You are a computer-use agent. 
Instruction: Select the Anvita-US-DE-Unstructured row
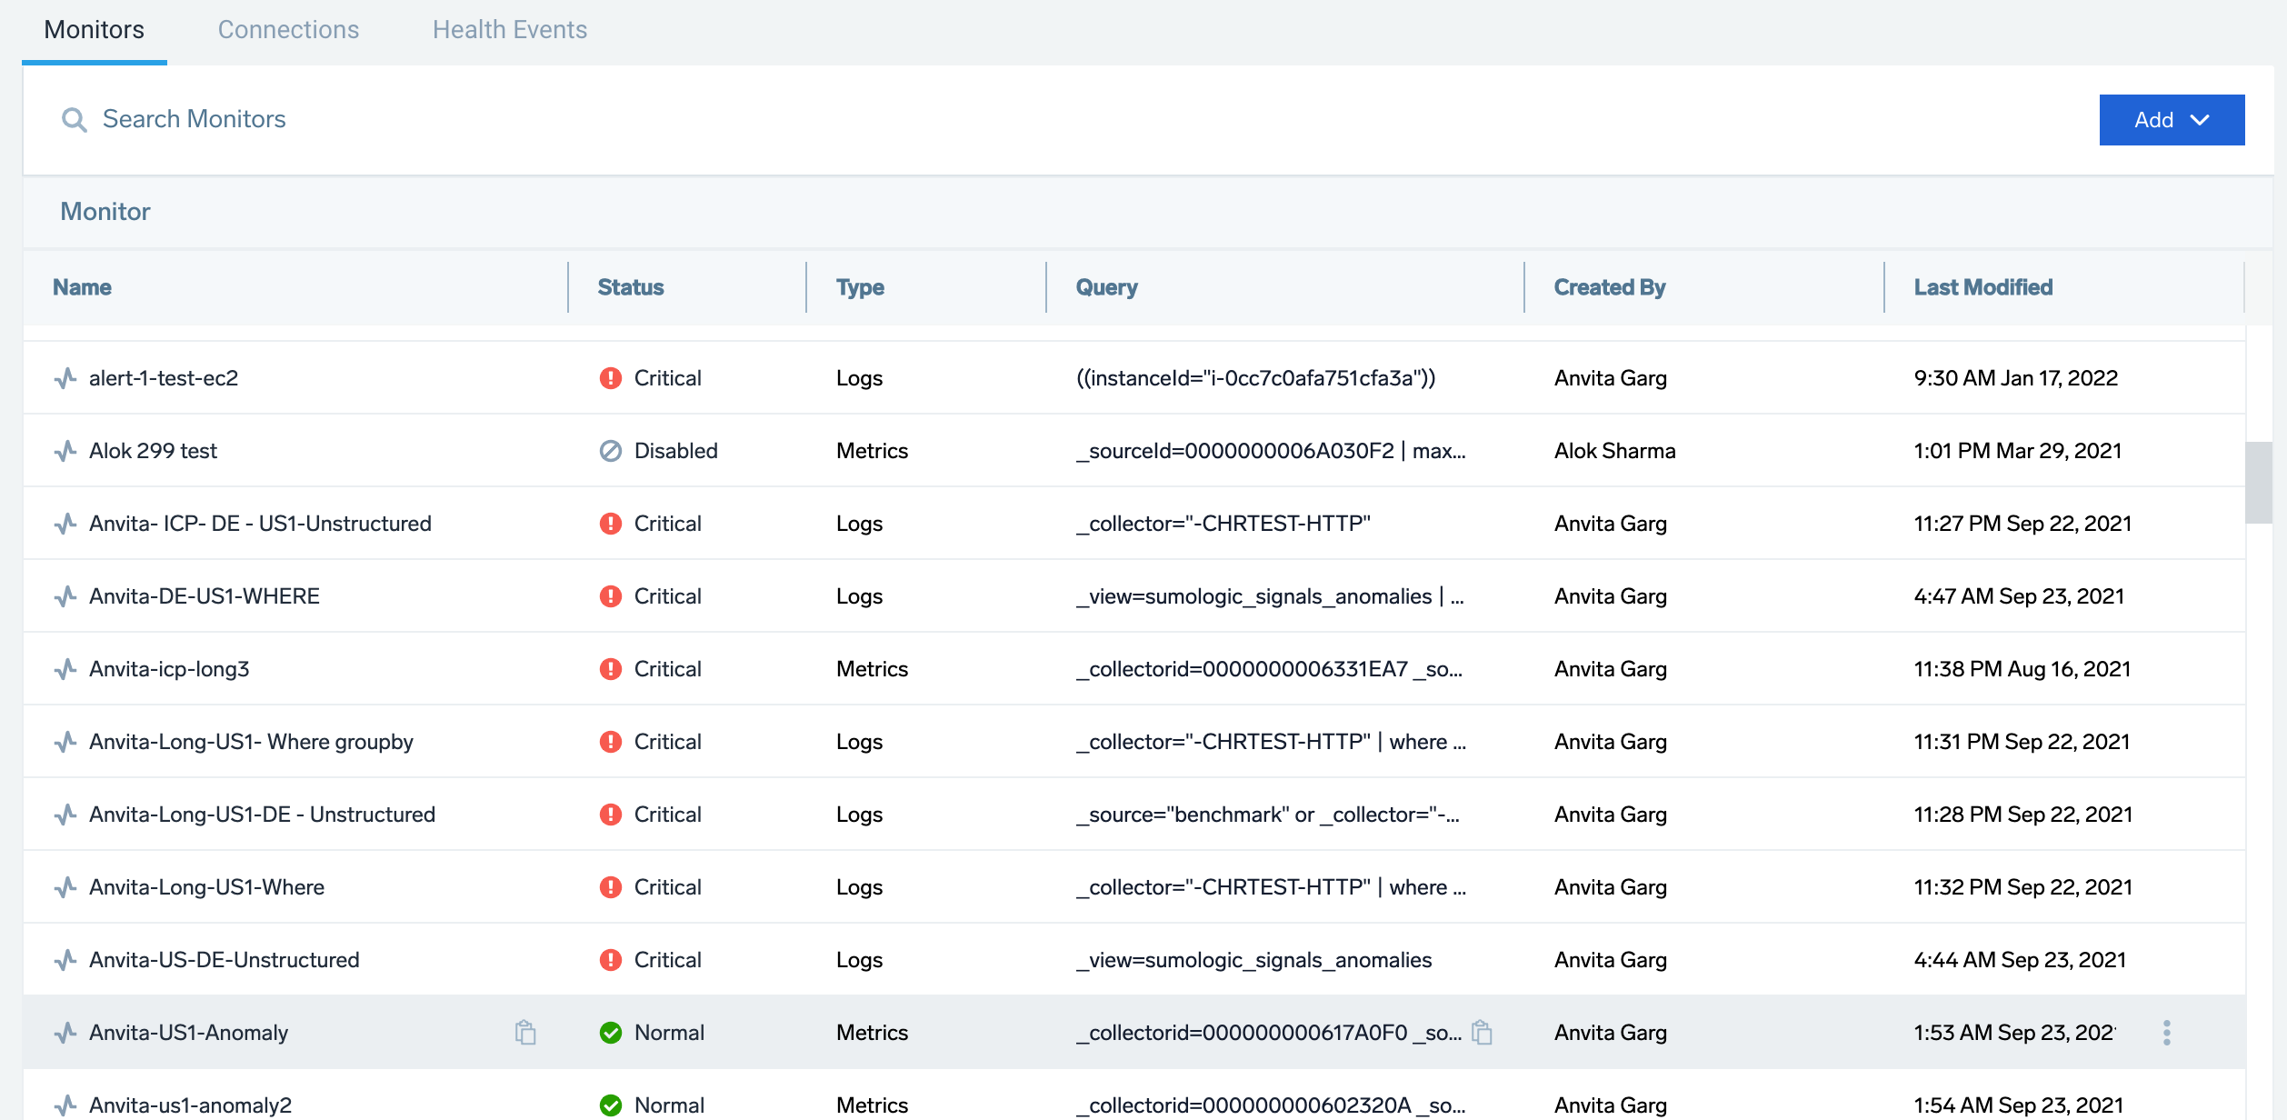[x=223, y=959]
